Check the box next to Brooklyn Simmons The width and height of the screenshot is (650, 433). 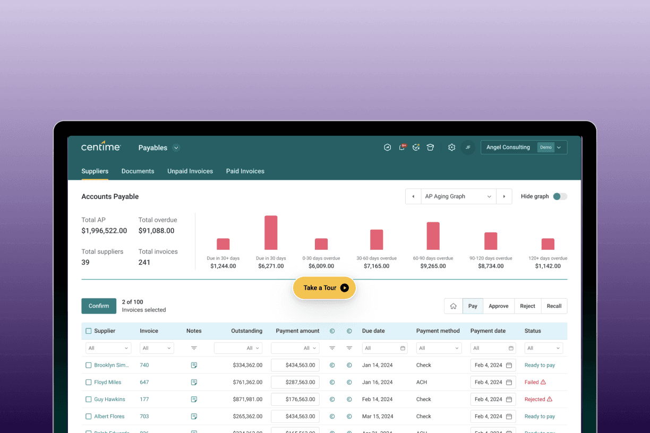pyautogui.click(x=89, y=365)
